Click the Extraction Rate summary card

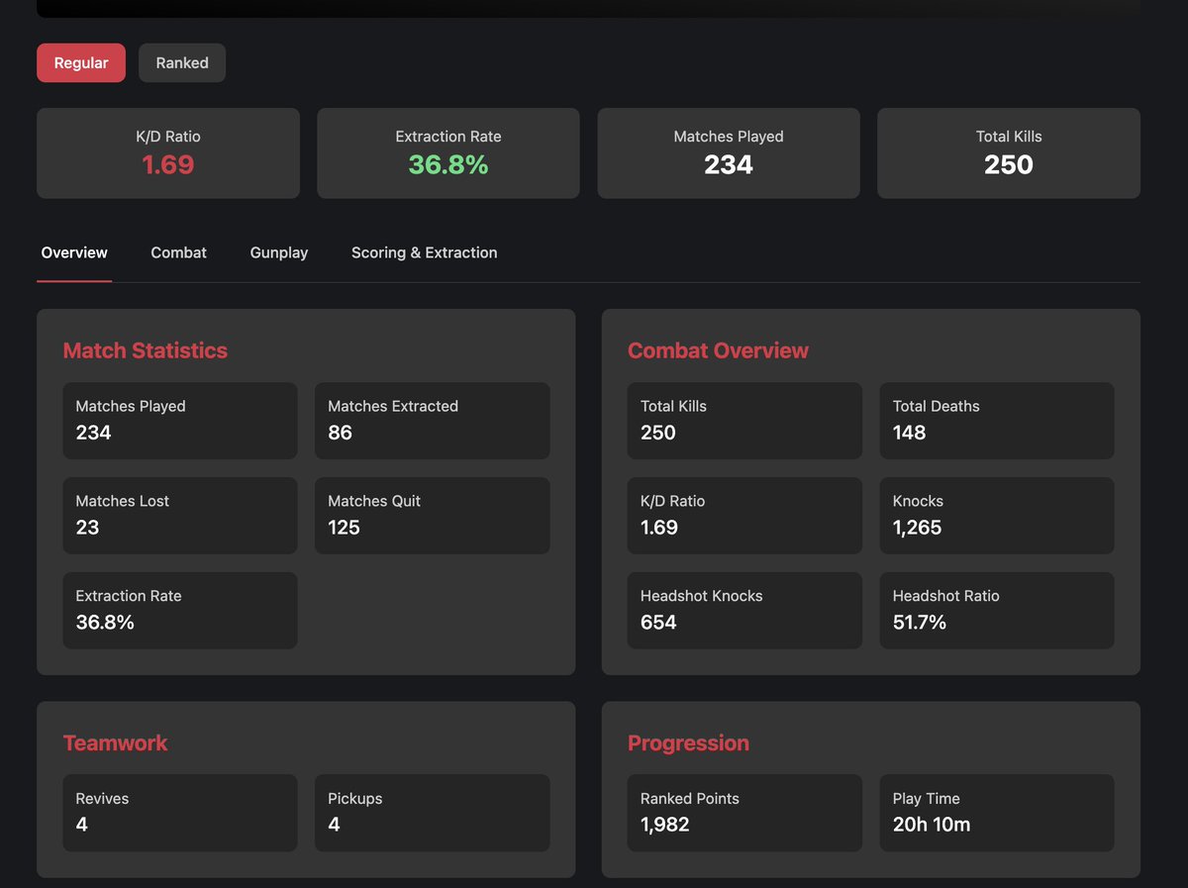tap(447, 152)
